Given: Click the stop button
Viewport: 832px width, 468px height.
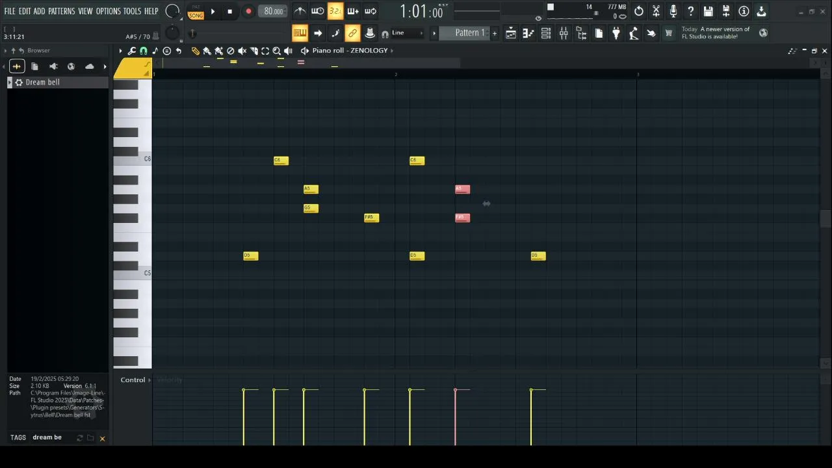Looking at the screenshot, I should (x=229, y=12).
